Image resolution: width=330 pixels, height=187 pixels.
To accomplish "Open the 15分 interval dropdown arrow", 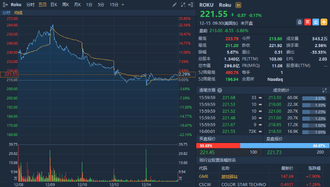I will 123,5.
